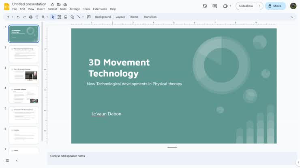
Task: Click the subtitle 'New Technological developments in Physical therapy'
Action: click(x=134, y=84)
